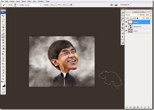Open the layer blend mode Normal dropdown
Viewport: 154px width, 110px height.
click(132, 15)
